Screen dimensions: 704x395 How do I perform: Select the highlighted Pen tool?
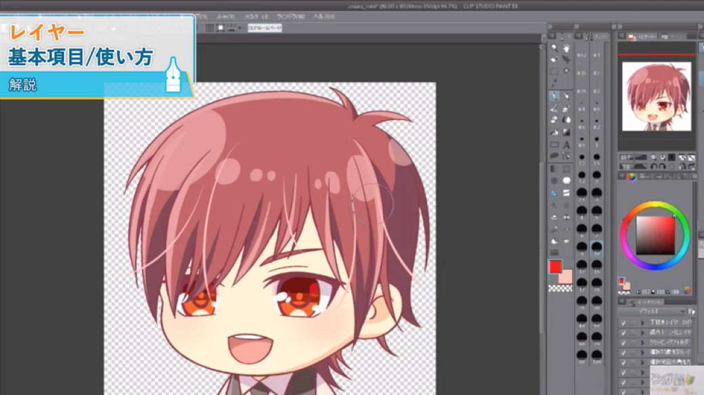pos(554,96)
